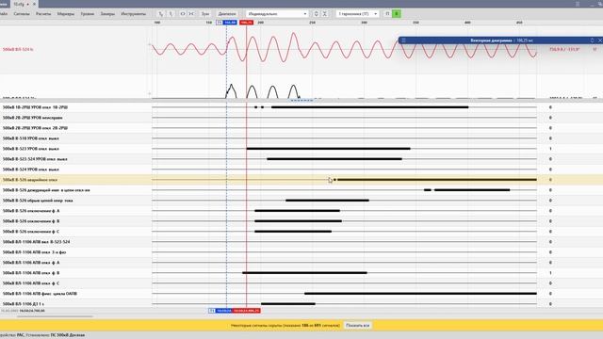Close the open file tab

point(34,4)
